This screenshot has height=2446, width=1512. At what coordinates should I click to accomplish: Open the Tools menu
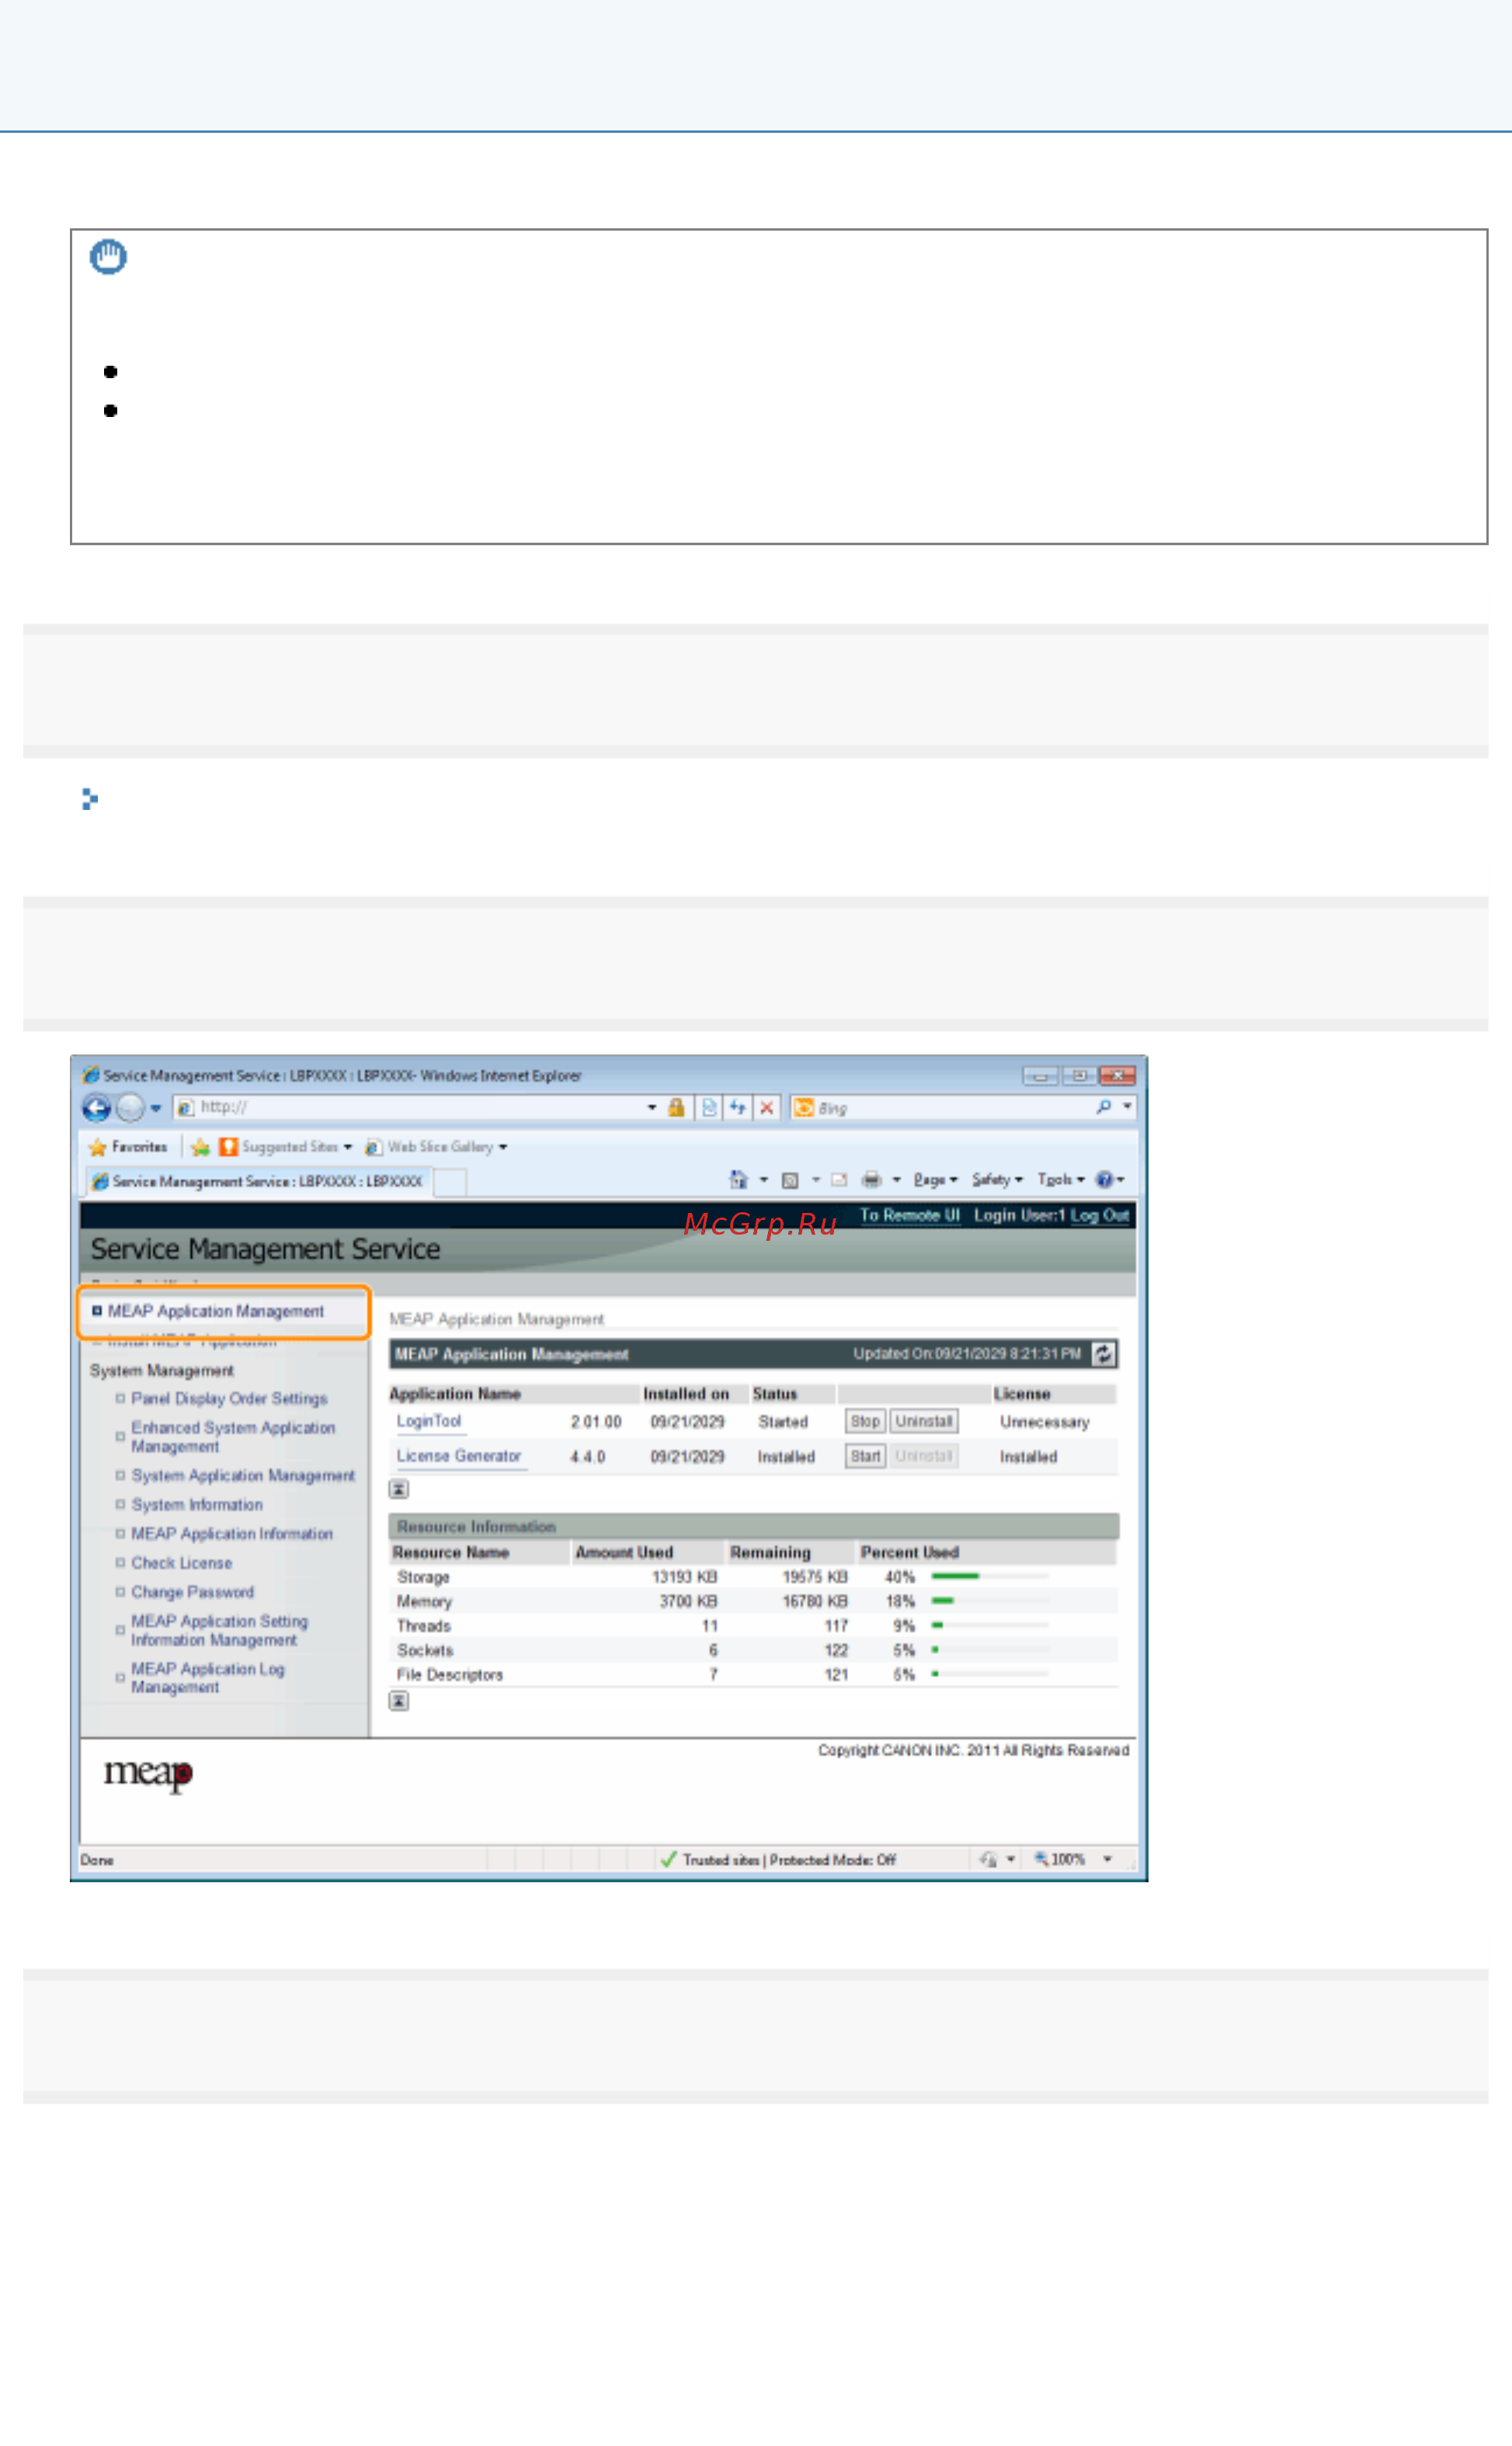coord(1060,1180)
